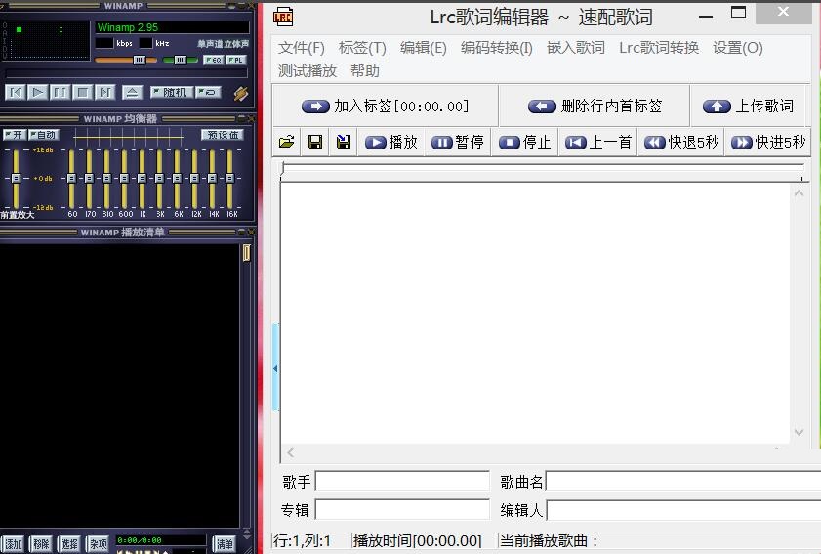Click Winamp stop button
The image size is (821, 554).
coord(82,93)
